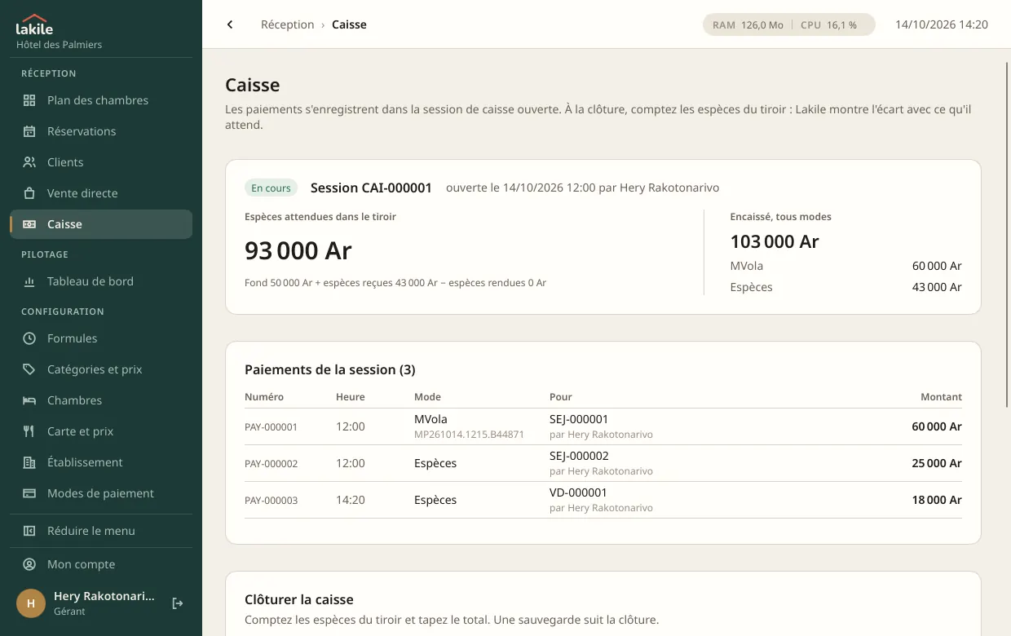Image resolution: width=1011 pixels, height=636 pixels.
Task: Click the Établissement building icon
Action: coord(29,462)
